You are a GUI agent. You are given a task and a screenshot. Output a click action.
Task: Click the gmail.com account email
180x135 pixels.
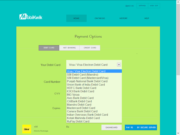click(129, 6)
